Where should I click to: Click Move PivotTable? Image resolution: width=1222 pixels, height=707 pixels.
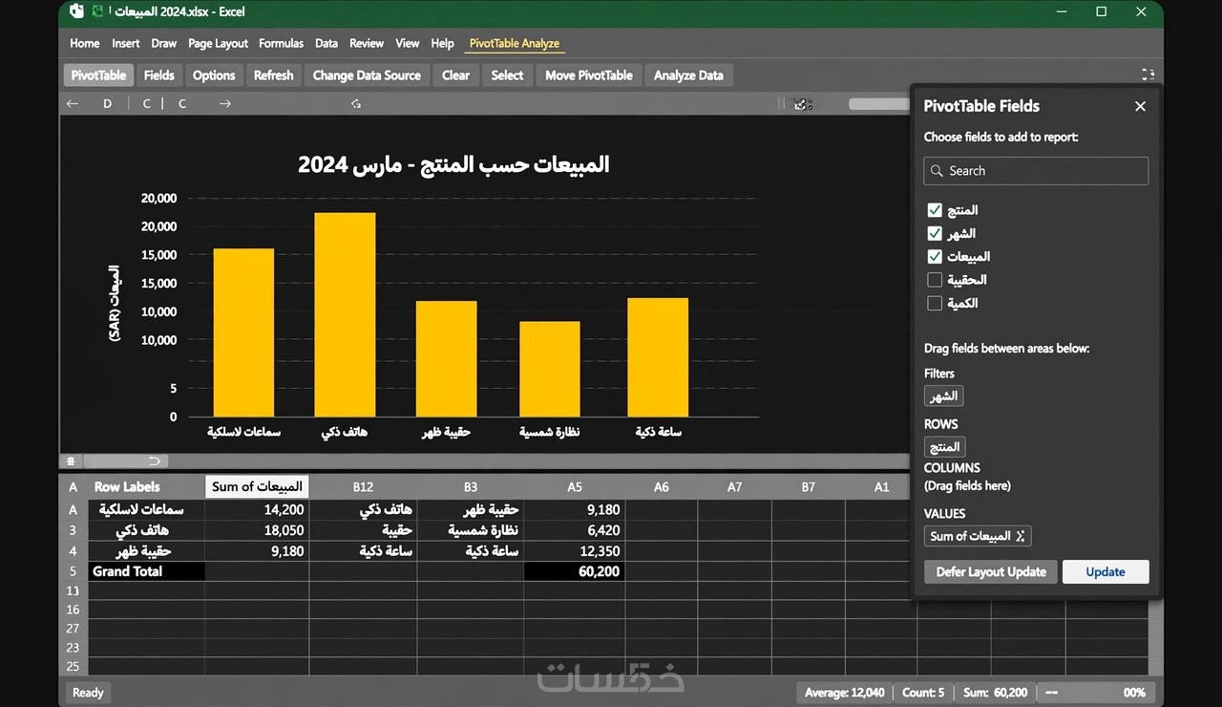click(589, 75)
